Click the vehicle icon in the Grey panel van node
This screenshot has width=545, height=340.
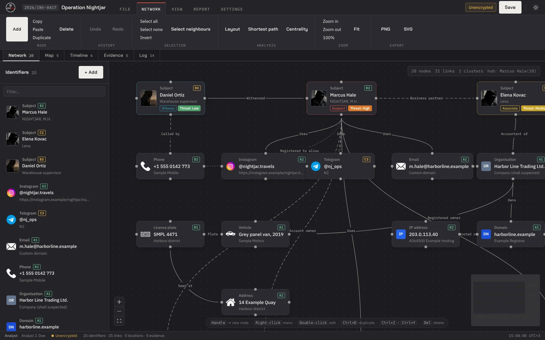click(x=231, y=234)
